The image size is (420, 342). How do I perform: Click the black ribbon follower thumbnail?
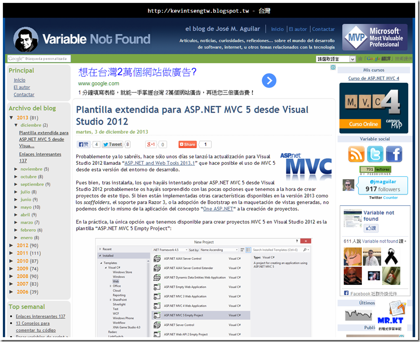tap(391, 256)
